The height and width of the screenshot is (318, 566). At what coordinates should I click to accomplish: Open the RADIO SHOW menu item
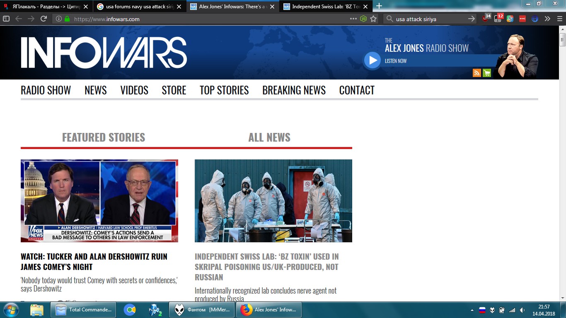coord(46,90)
